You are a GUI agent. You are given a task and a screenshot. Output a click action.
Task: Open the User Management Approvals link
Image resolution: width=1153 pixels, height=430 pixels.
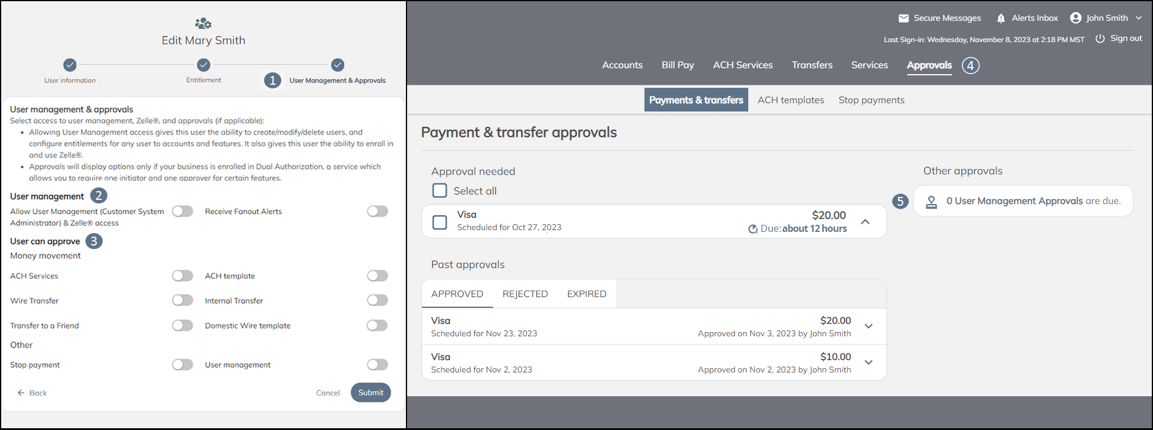pyautogui.click(x=1014, y=201)
